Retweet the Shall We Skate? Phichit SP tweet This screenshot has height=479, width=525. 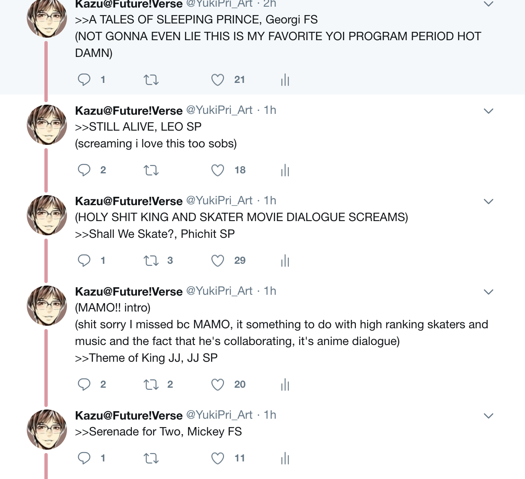click(x=151, y=261)
